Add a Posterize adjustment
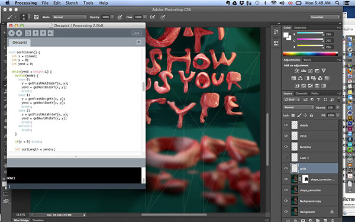This screenshot has width=355, height=222. tap(304, 86)
